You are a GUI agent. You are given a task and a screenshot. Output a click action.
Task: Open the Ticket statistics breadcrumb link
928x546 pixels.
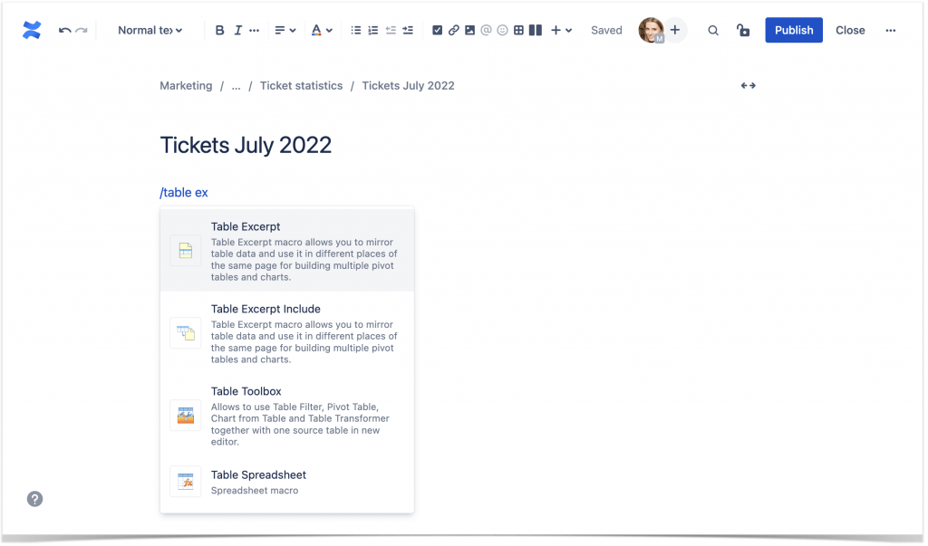(x=301, y=85)
